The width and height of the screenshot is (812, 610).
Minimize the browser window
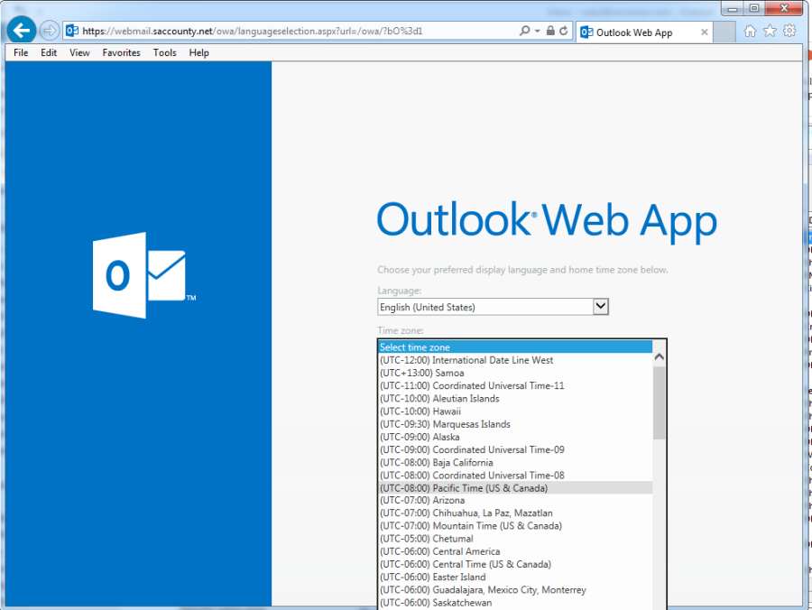tap(733, 8)
